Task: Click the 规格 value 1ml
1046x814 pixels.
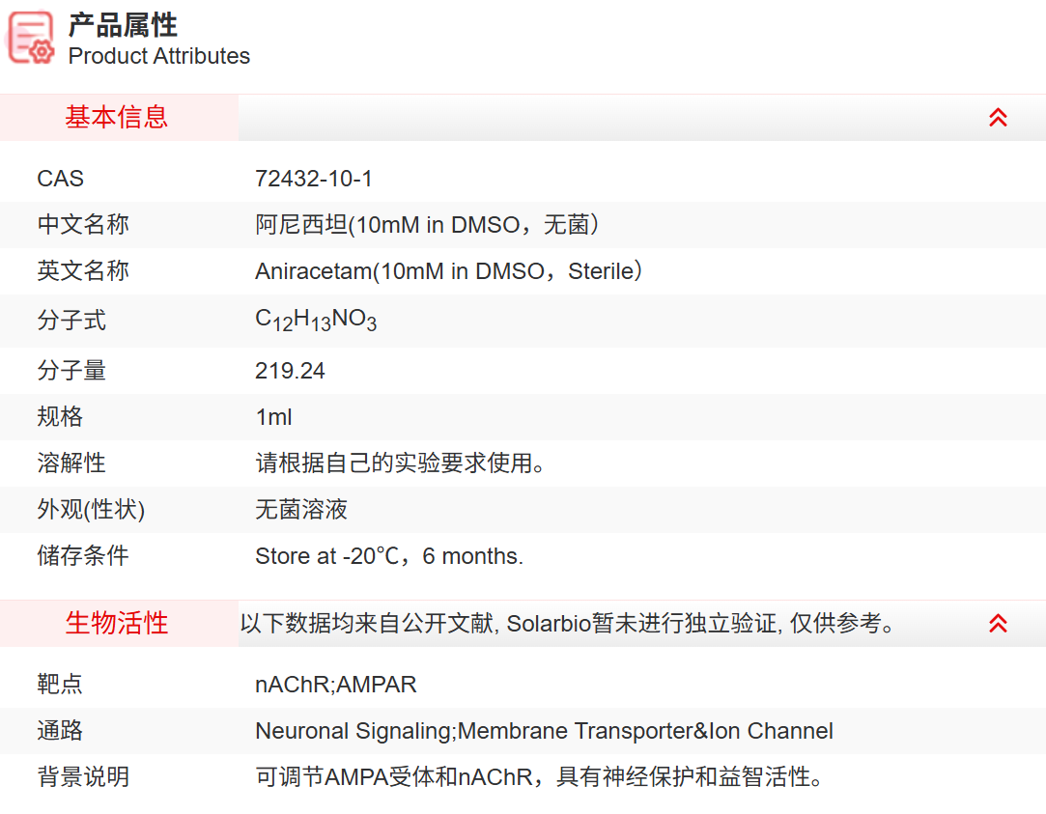Action: [272, 417]
